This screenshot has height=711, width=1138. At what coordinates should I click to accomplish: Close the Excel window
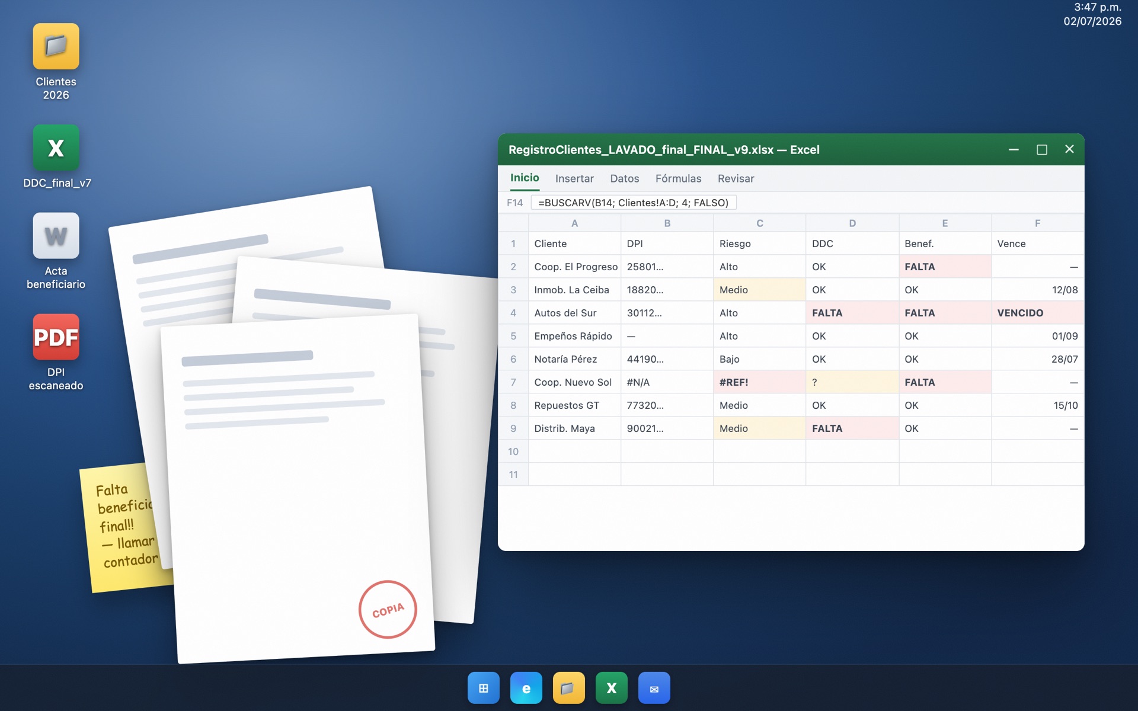click(1069, 149)
